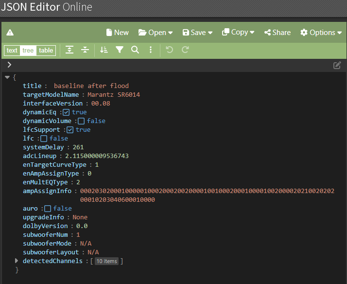Select the ampAssignInfo long value
The height and width of the screenshot is (284, 347).
(x=207, y=195)
